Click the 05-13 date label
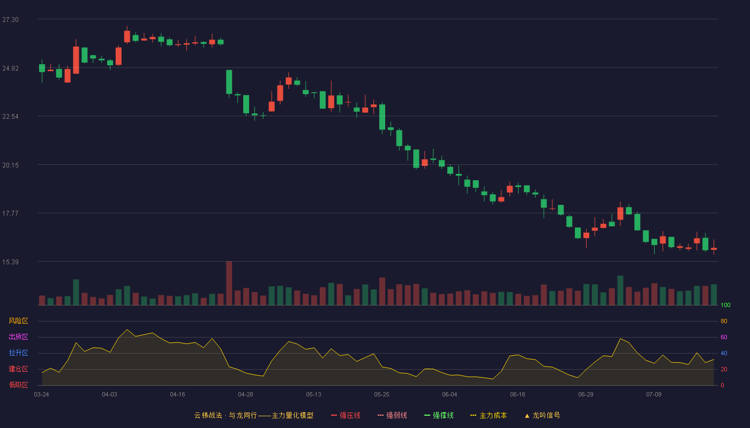Screen dimensions: 750x428 (x=313, y=394)
